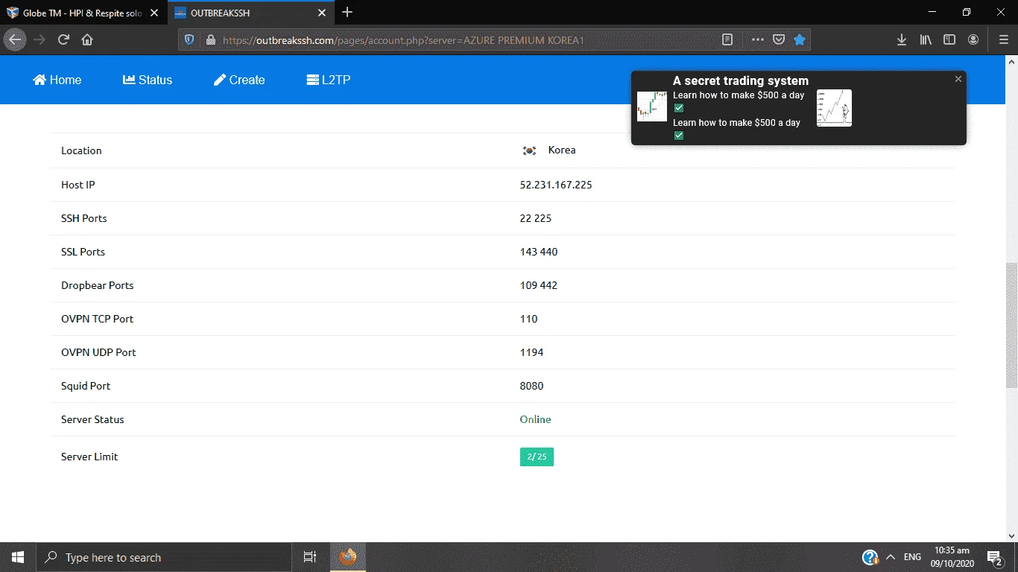Click the OVPN TCP Port value 110
Screen dimensions: 1018x572
pyautogui.click(x=529, y=319)
